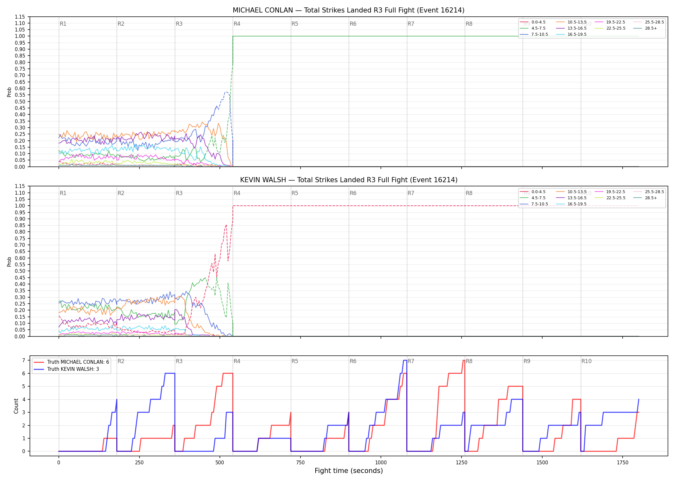Click the '0.50' y-tick on Walsh chart
675x482 pixels.
[20, 271]
